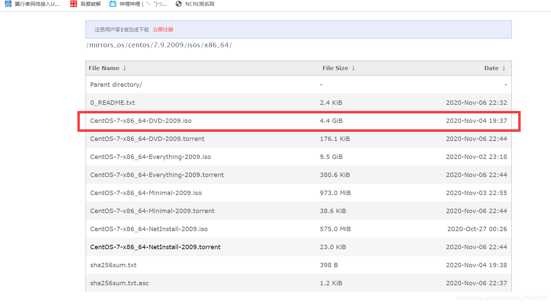The height and width of the screenshot is (304, 551).
Task: Click the 2020-Nov-04 19:37 date cell
Action: (x=476, y=121)
